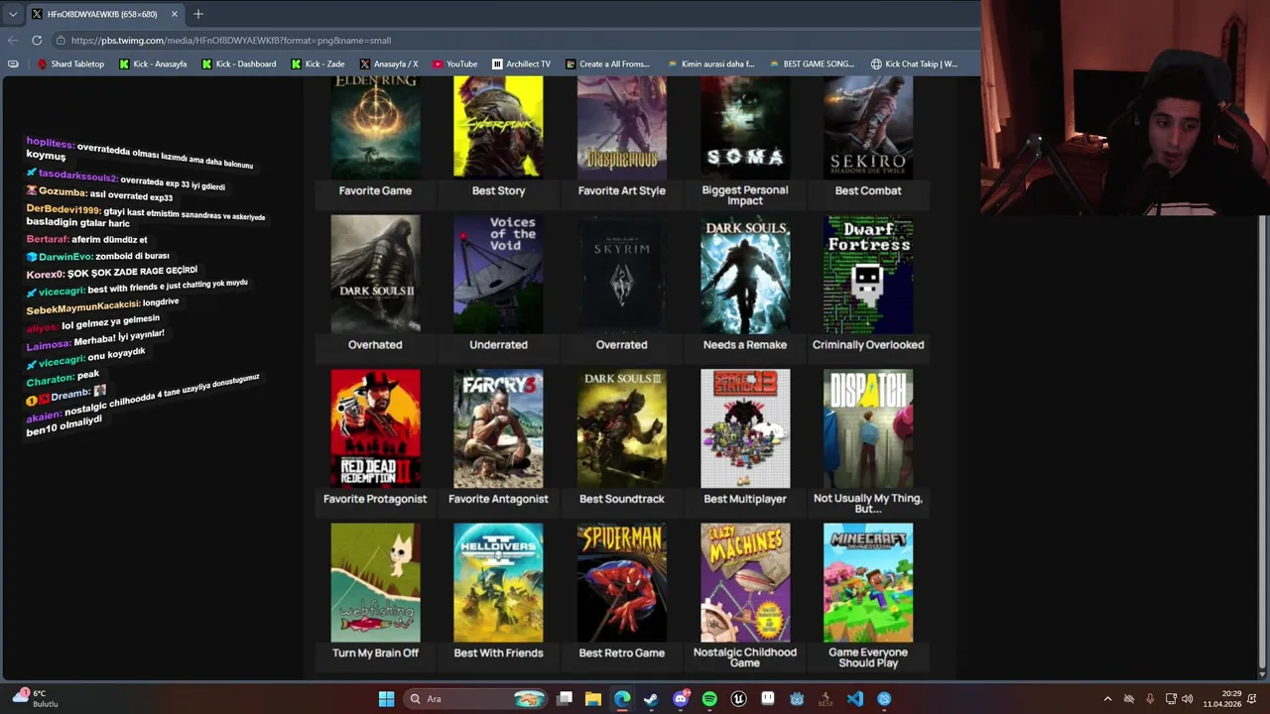Open a new browser tab

pos(198,14)
